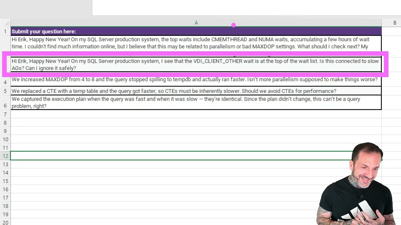Select the CTE with temp table question cell
This screenshot has height=225, width=401.
click(196, 91)
